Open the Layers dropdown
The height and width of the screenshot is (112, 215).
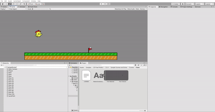(199, 4)
